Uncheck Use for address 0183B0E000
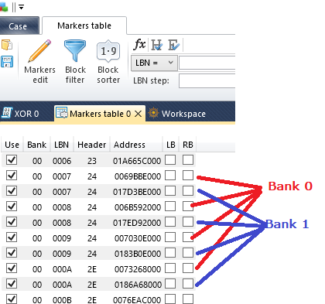Screen dimensions: 325x304 pyautogui.click(x=12, y=253)
